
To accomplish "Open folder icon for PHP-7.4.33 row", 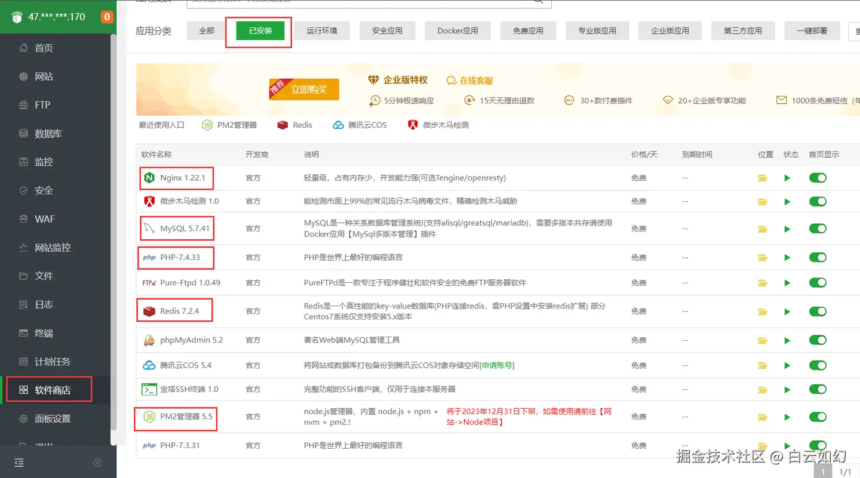I will coord(763,258).
